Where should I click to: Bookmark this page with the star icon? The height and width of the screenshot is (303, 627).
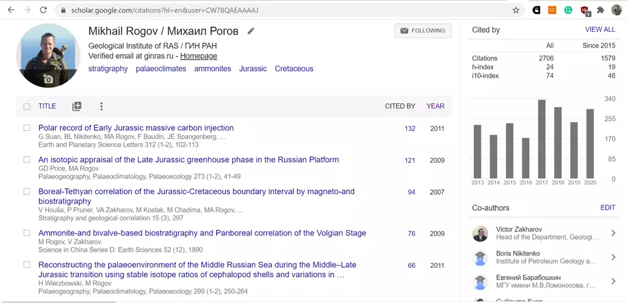coord(516,10)
